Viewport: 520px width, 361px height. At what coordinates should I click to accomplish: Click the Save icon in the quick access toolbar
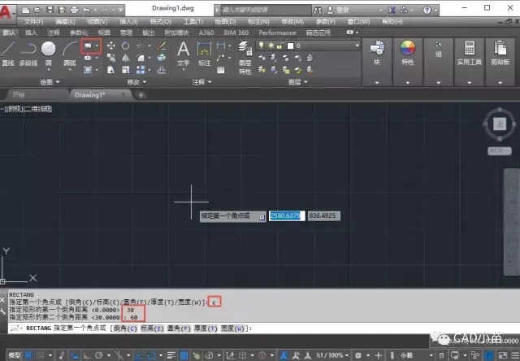[50, 10]
